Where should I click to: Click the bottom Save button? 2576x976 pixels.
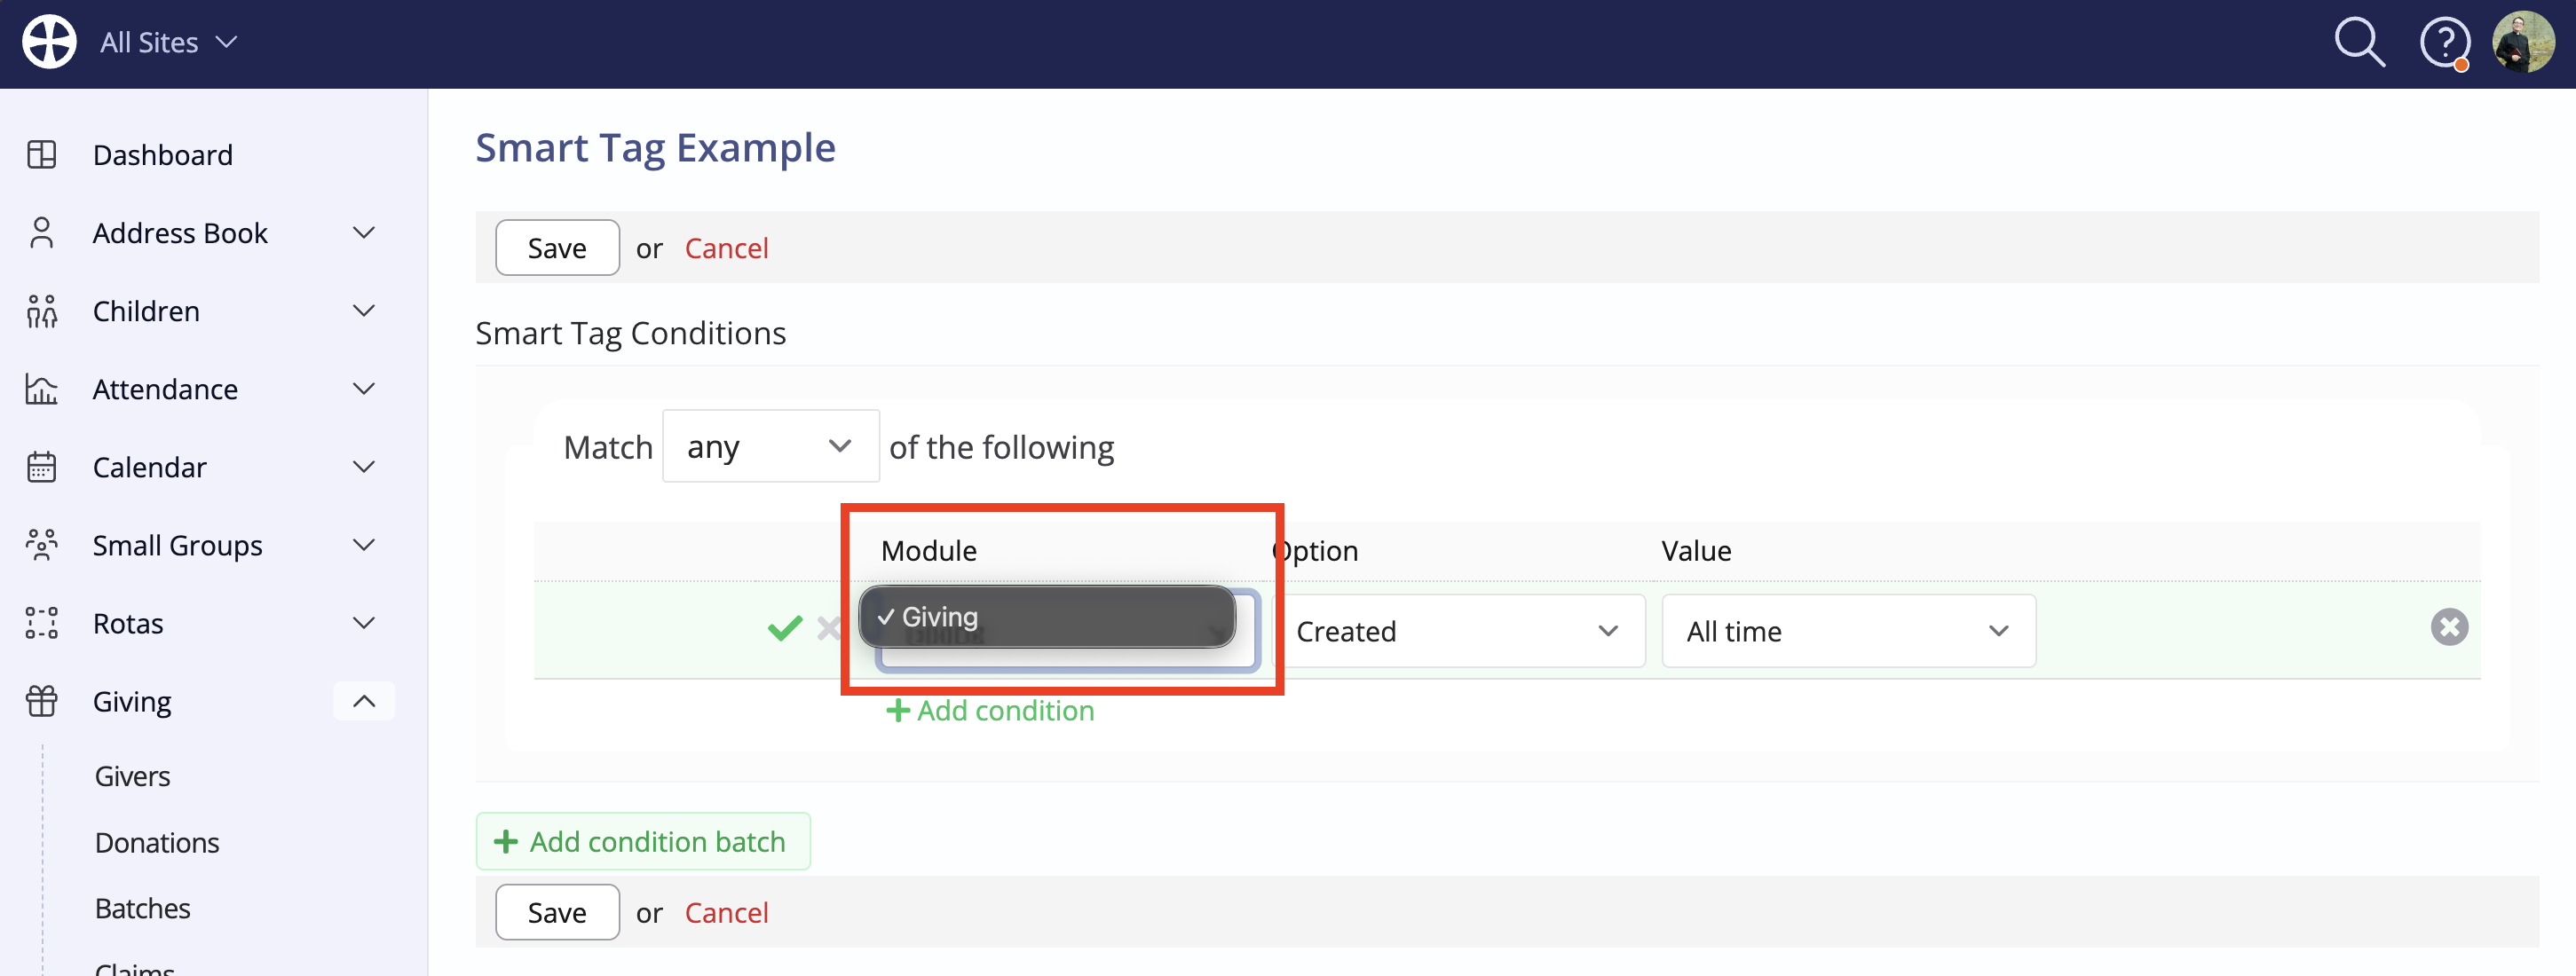coord(557,912)
